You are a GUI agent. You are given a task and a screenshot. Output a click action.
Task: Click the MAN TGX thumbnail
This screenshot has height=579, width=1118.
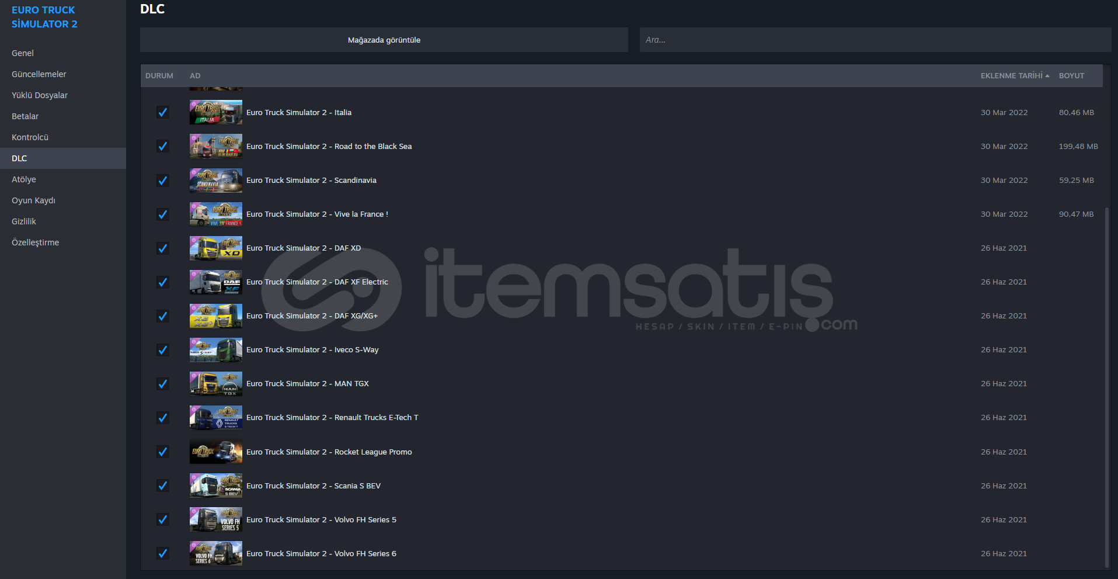[x=215, y=383]
